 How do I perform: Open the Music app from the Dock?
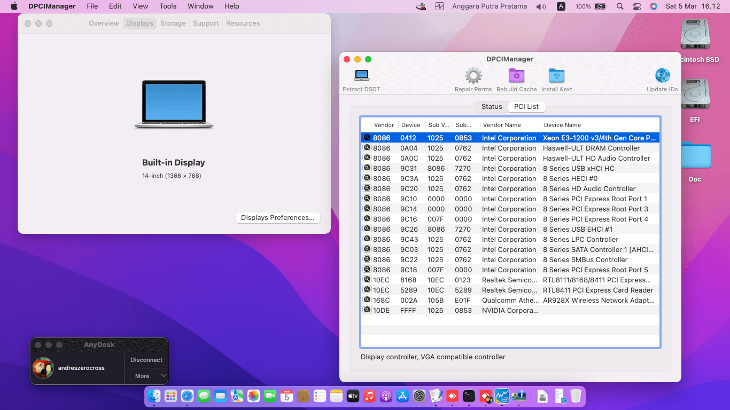369,396
